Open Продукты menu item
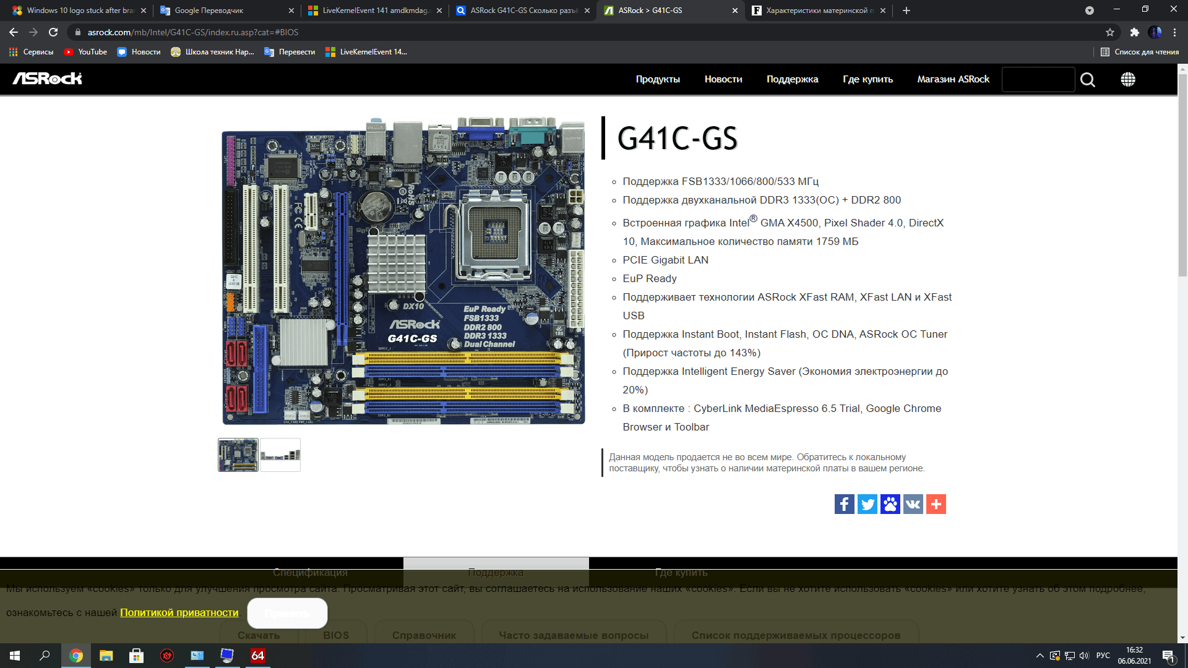Screen dimensions: 1188x668 coord(657,79)
